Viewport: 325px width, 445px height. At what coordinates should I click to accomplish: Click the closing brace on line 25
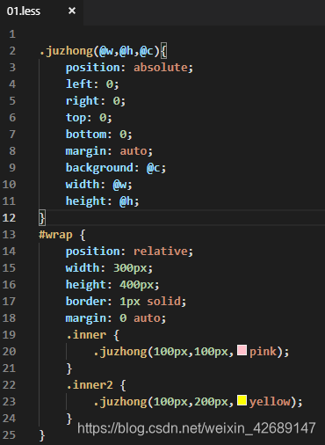click(42, 435)
